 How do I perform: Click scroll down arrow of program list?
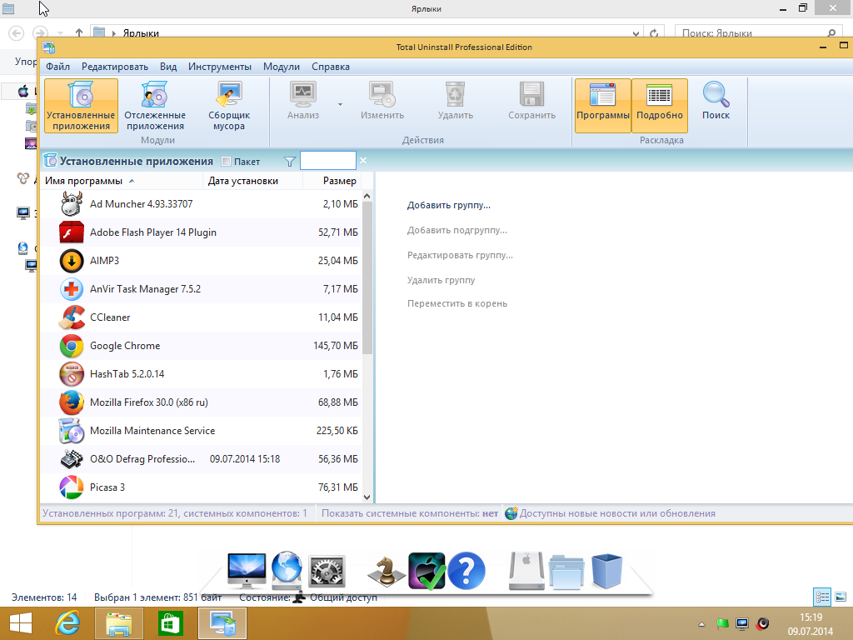367,497
